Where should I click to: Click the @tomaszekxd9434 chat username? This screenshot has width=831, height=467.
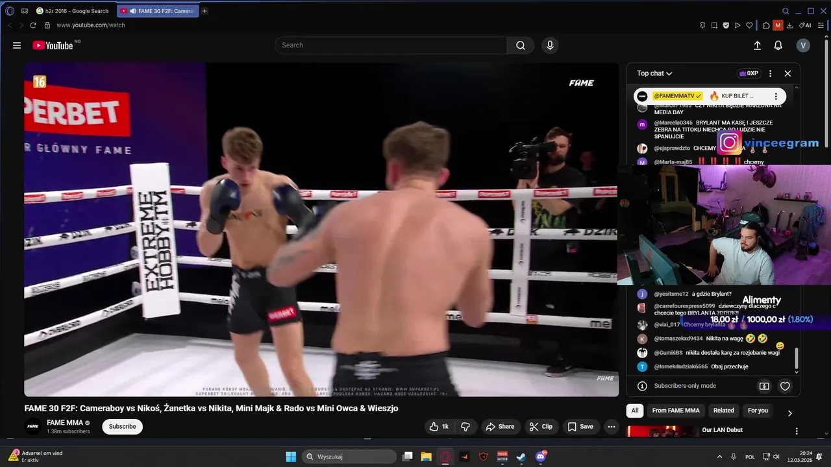pyautogui.click(x=678, y=339)
